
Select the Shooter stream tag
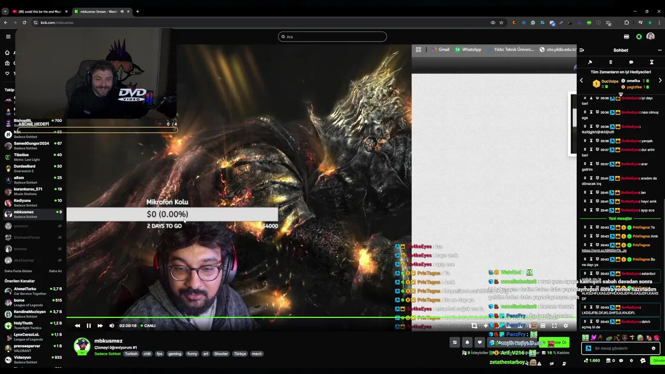(221, 354)
